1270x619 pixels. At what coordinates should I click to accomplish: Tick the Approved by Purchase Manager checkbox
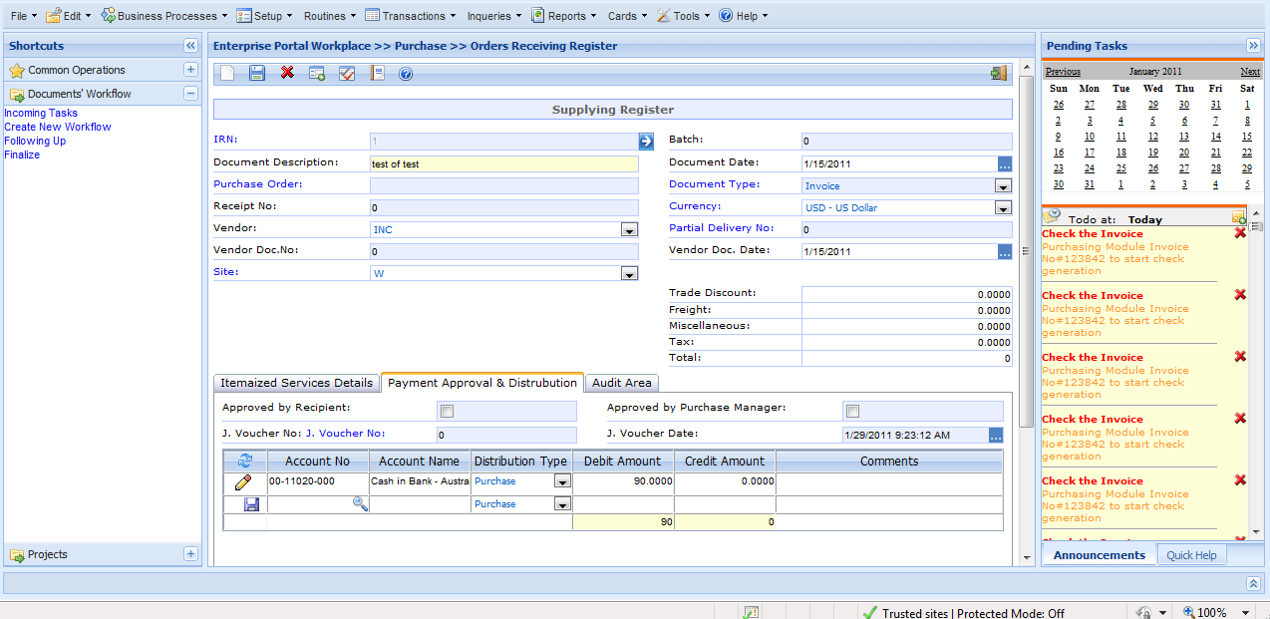tap(852, 411)
